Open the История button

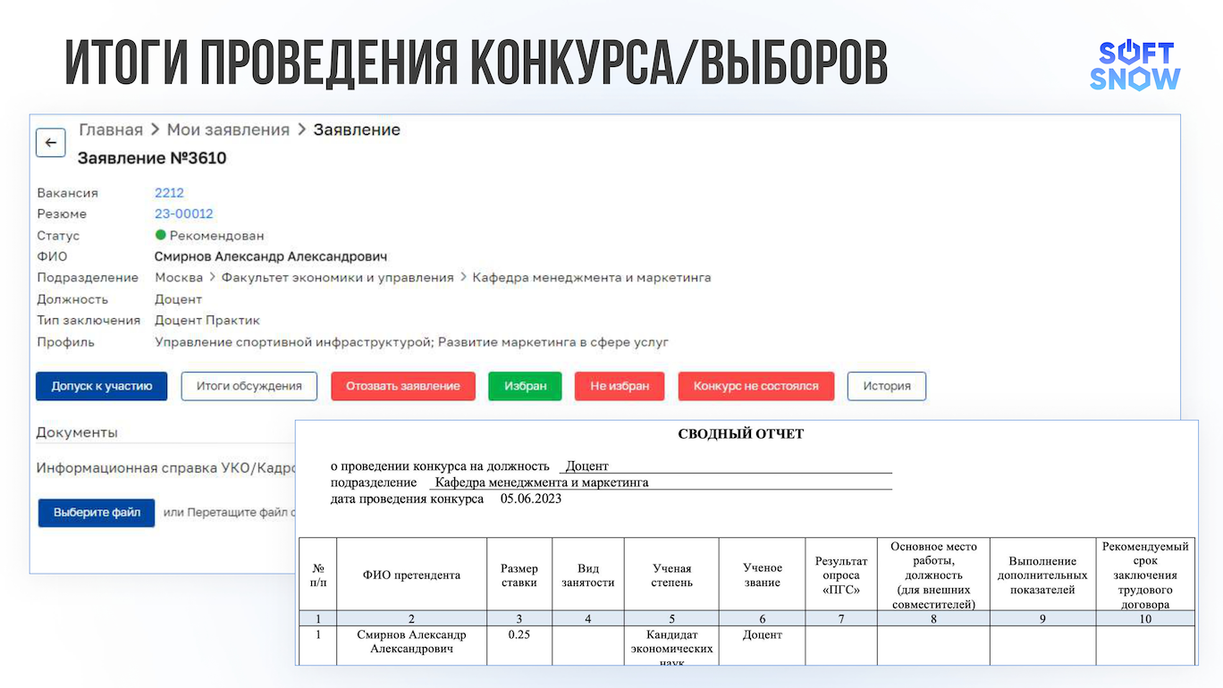(887, 386)
